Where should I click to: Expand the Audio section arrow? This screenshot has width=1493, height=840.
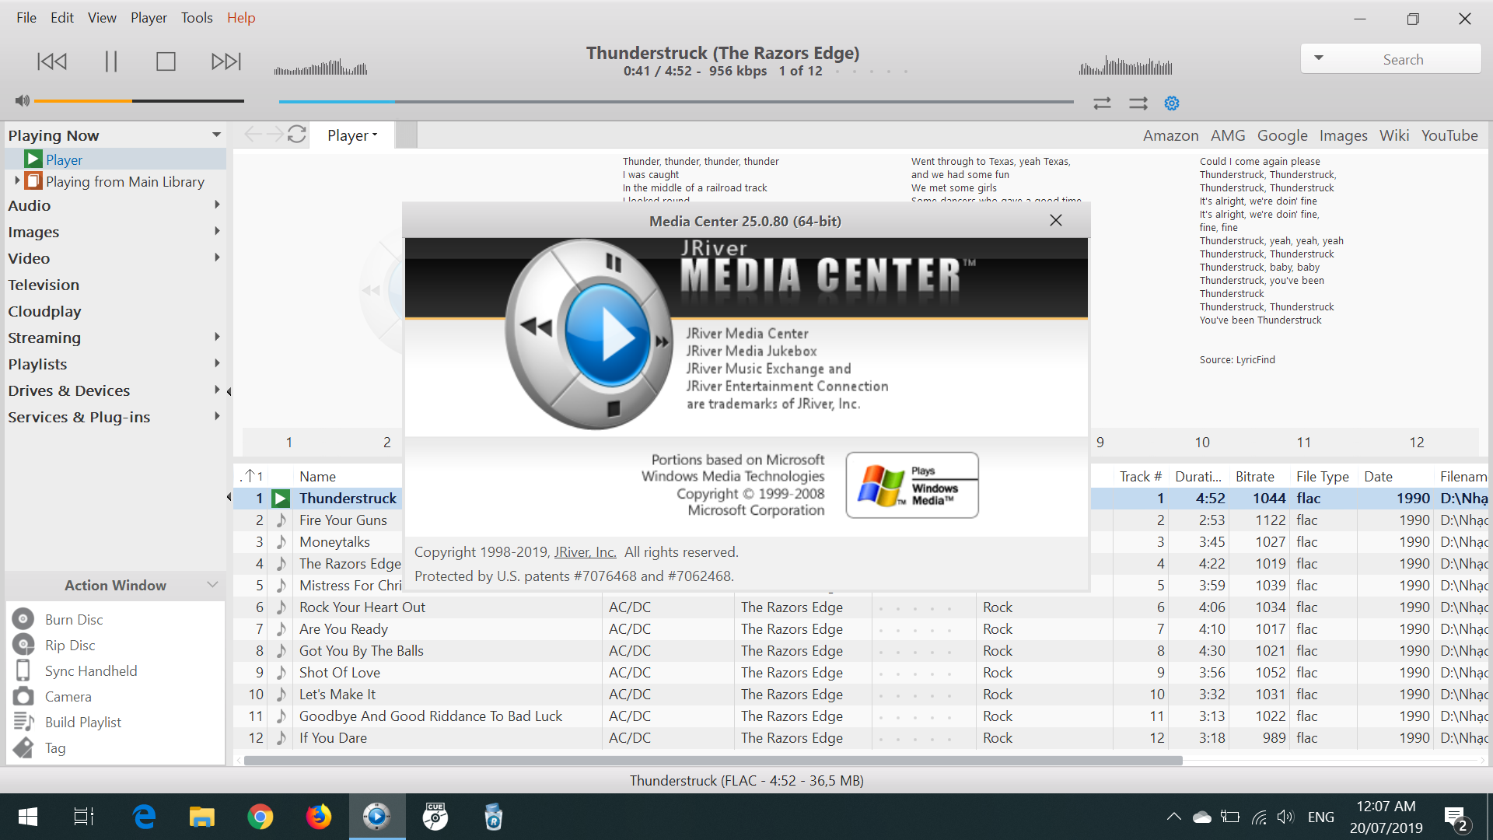tap(217, 205)
